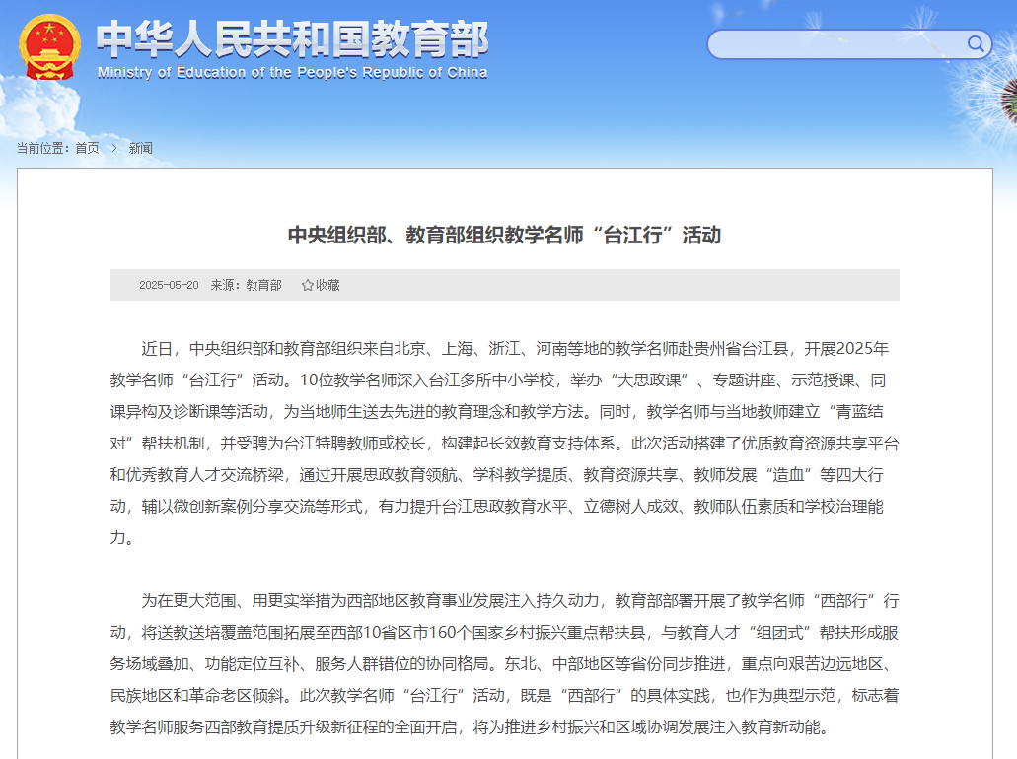Image resolution: width=1017 pixels, height=759 pixels.
Task: Click the publish date 2025-05-20
Action: pos(169,285)
